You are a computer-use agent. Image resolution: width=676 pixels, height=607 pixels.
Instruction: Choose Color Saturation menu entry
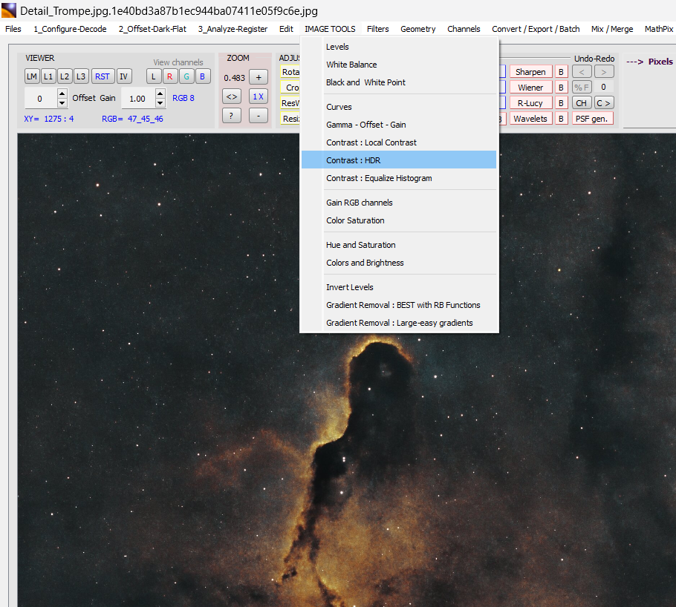pyautogui.click(x=399, y=220)
